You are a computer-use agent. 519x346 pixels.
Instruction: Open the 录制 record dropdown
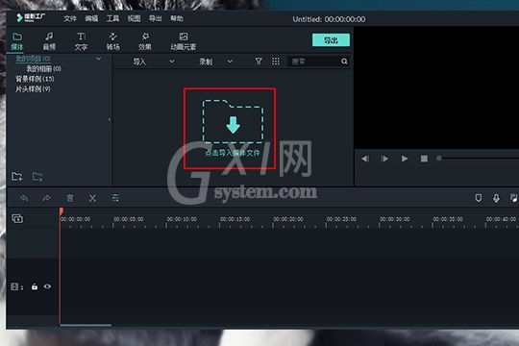point(215,62)
